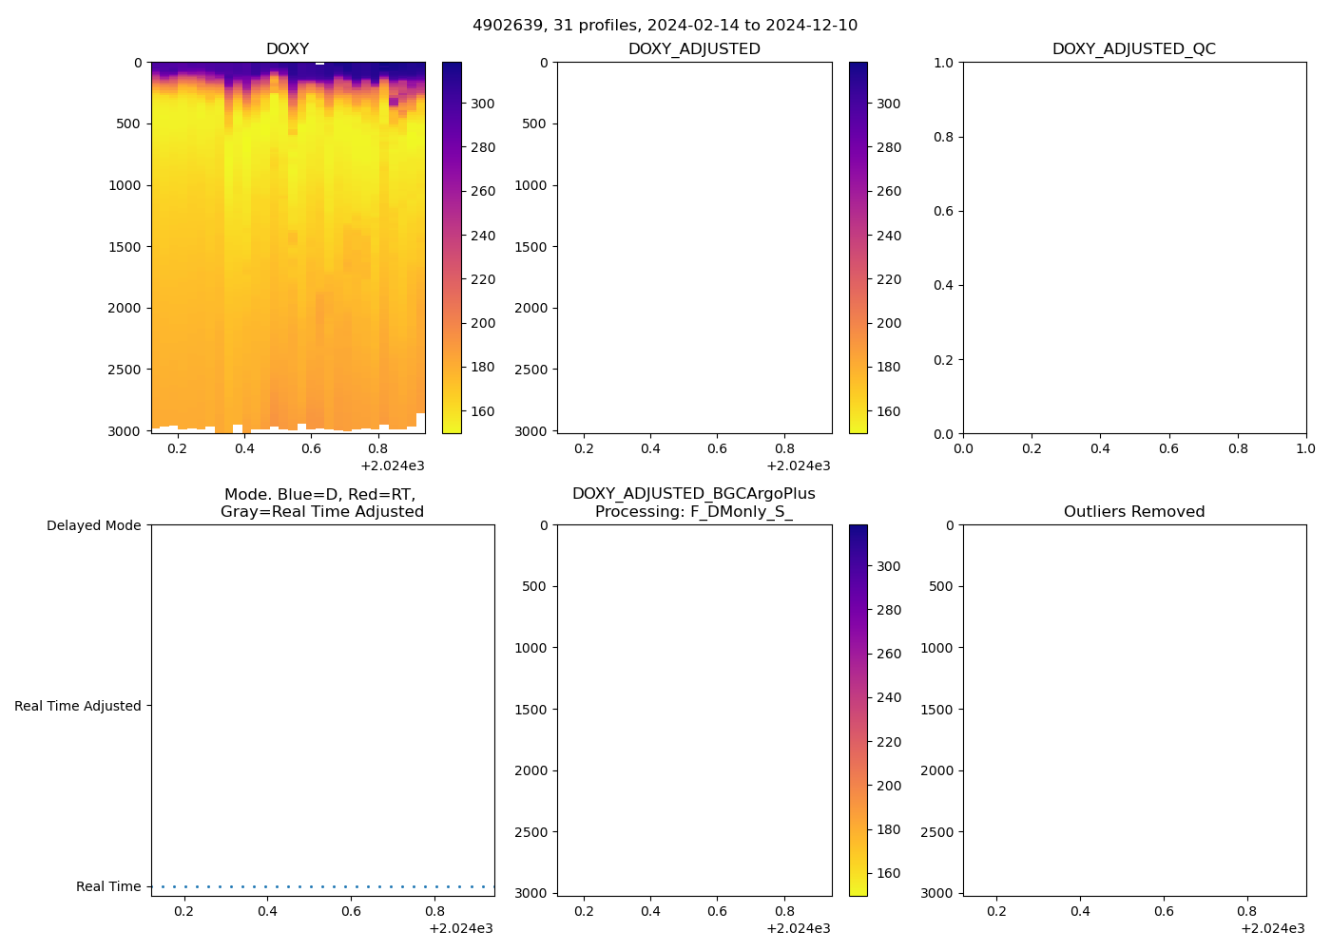Click the Outliers Removed plot title

[1133, 512]
